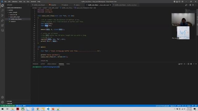The height and width of the screenshot is (111, 198).
Task: Open the Go menu
Action: pyautogui.click(x=24, y=2)
